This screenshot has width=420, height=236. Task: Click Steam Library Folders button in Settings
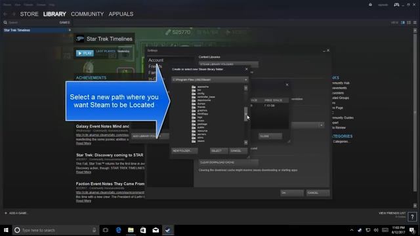tap(228, 64)
